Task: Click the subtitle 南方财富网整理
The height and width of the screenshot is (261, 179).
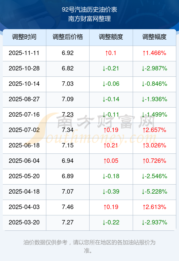Action: 89,19
